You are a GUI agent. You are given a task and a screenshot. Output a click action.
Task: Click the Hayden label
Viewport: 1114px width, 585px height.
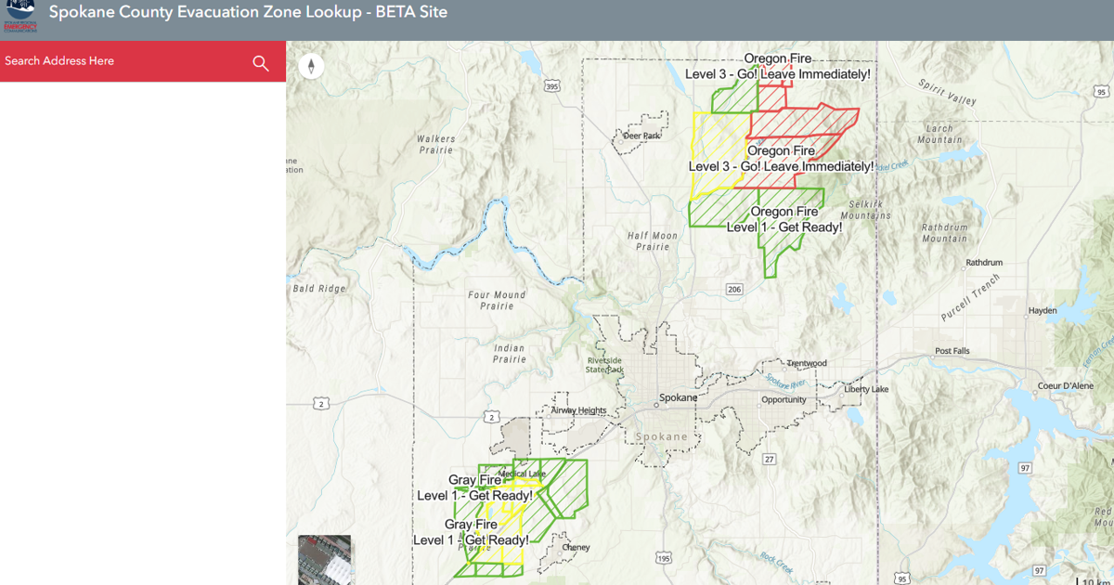(x=1043, y=310)
